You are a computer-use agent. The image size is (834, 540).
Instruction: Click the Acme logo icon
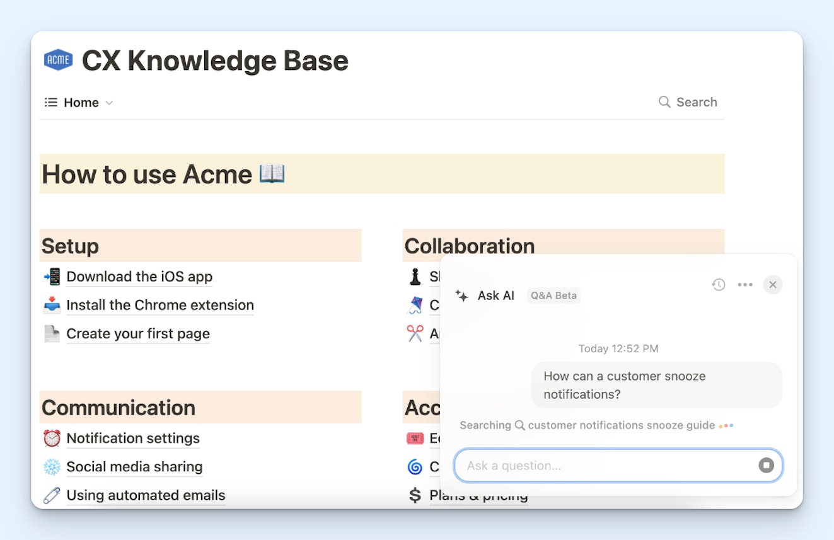click(58, 60)
